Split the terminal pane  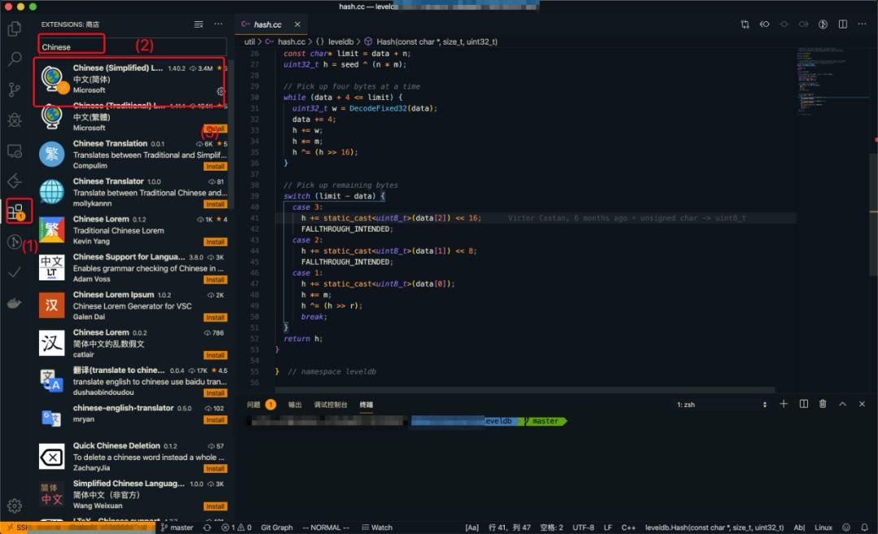[x=803, y=404]
